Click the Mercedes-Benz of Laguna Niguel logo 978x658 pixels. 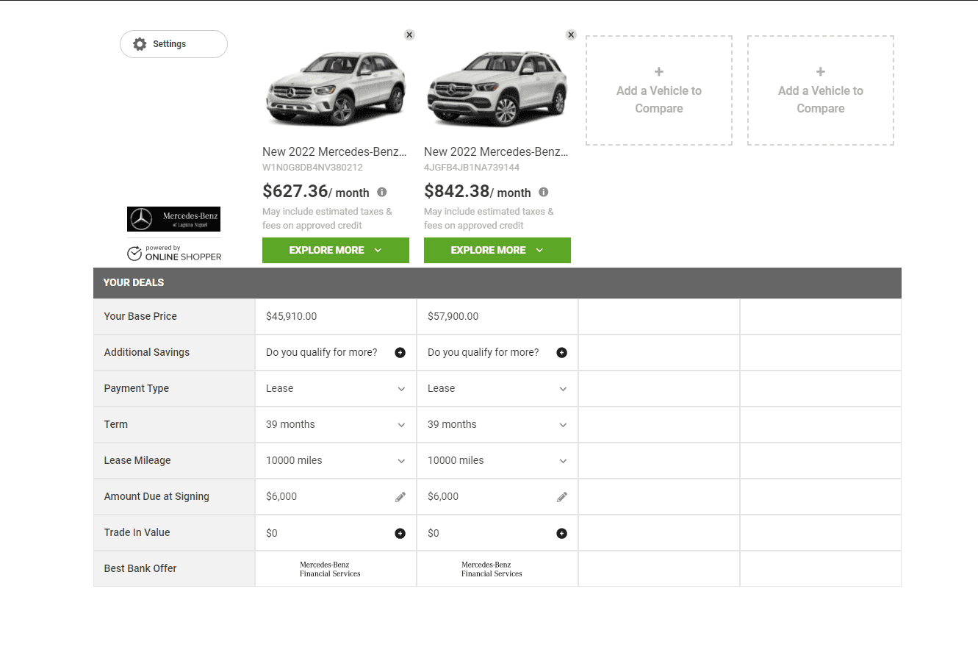(x=173, y=219)
